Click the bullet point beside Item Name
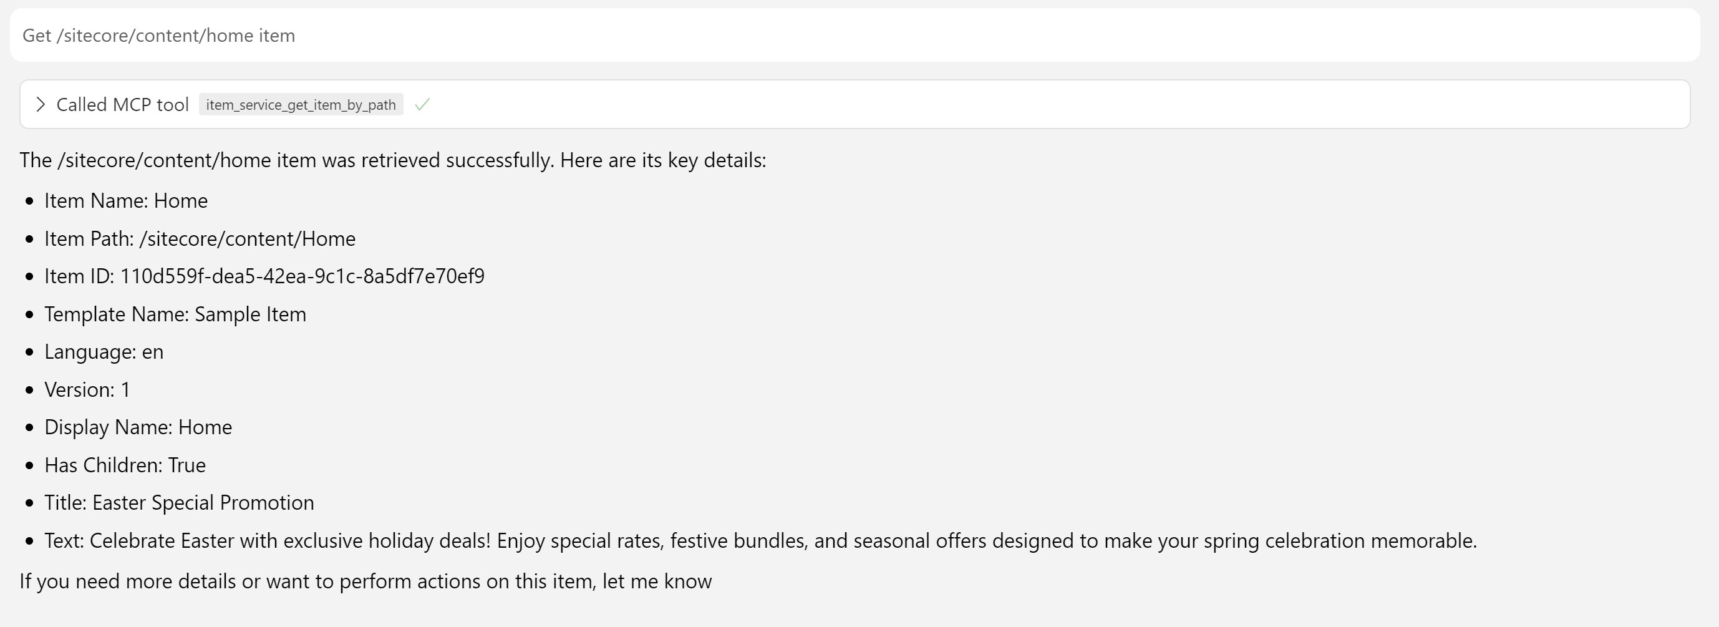Viewport: 1719px width, 627px height. pyautogui.click(x=29, y=201)
